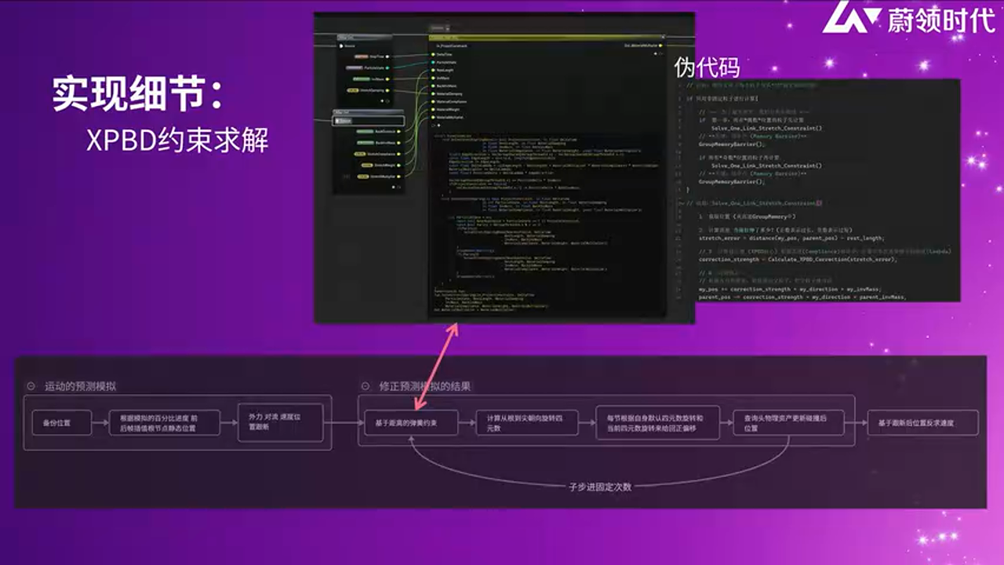Select the StretchWeight pin
This screenshot has width=1004, height=565.
[x=398, y=164]
